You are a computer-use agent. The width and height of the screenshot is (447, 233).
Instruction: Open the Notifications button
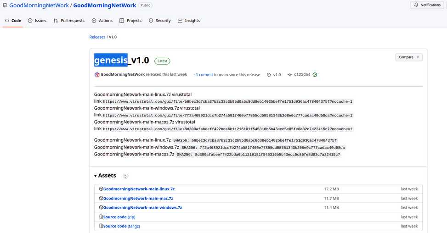[x=427, y=5]
